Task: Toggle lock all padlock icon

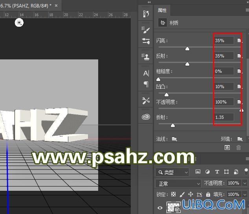Action: [208, 194]
